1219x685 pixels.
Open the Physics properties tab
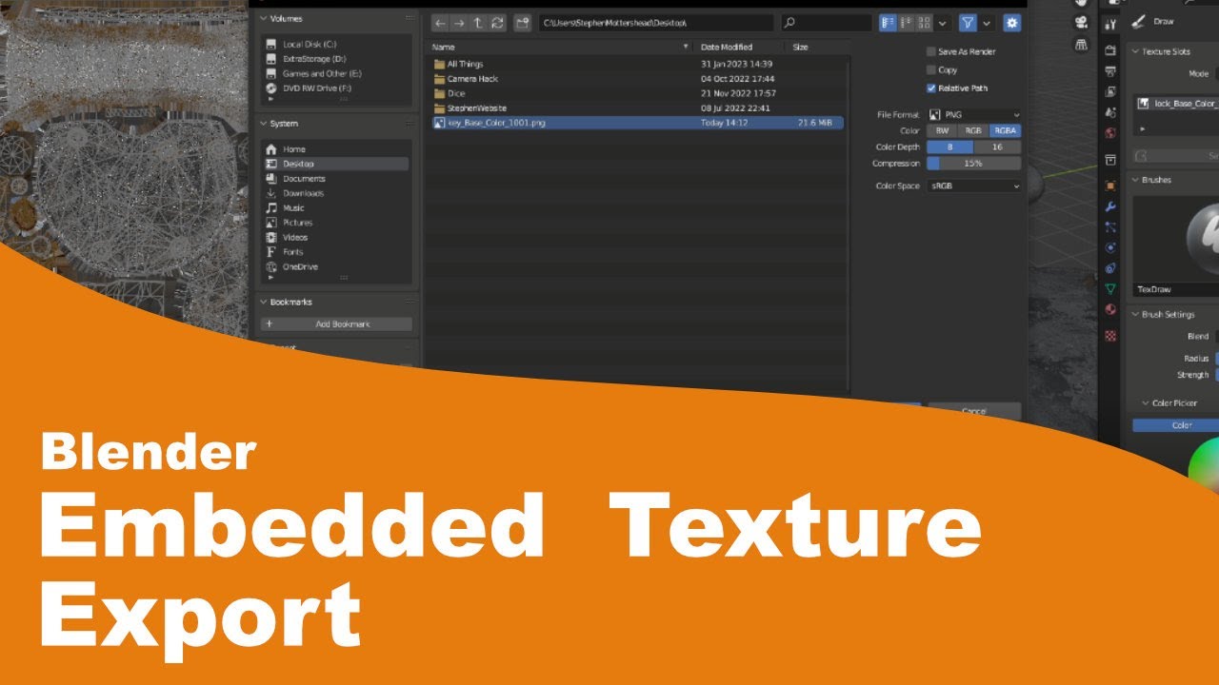(x=1110, y=247)
